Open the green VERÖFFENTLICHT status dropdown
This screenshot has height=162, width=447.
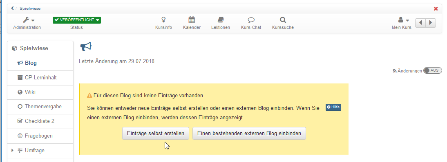(77, 20)
